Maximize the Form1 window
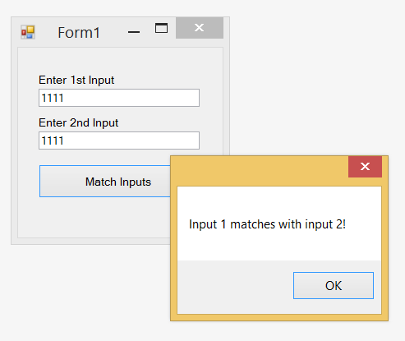405x341 pixels. click(x=161, y=28)
